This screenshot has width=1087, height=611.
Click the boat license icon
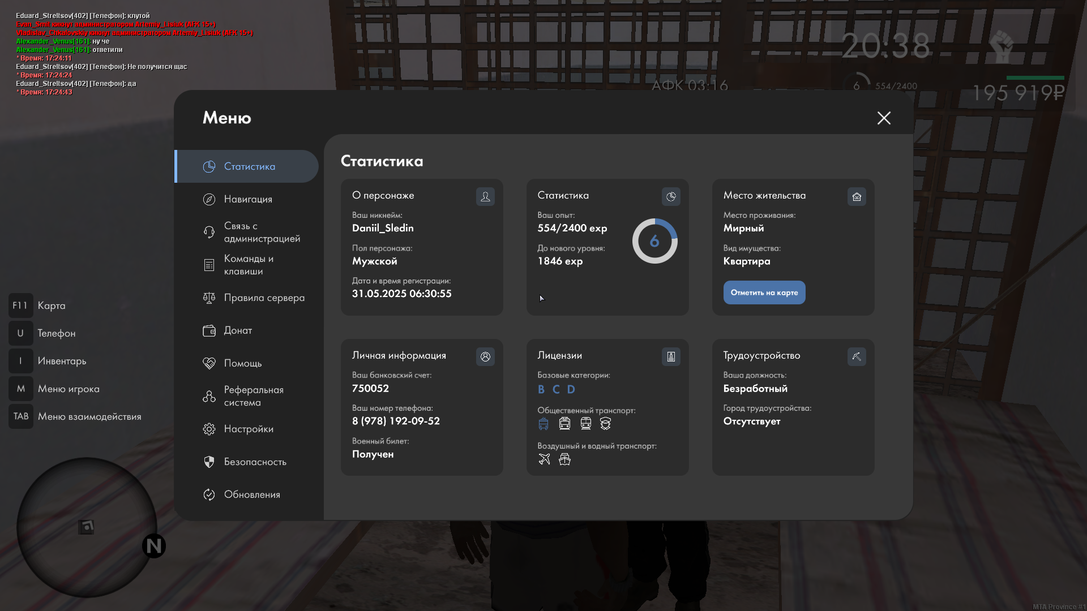click(x=564, y=459)
